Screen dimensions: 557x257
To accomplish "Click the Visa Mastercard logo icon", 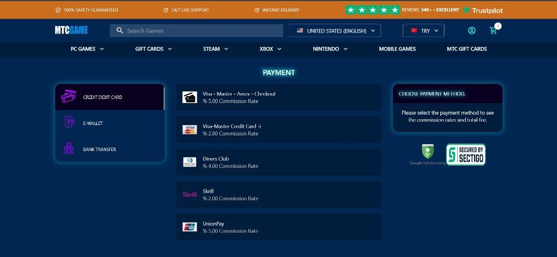I will tap(190, 130).
